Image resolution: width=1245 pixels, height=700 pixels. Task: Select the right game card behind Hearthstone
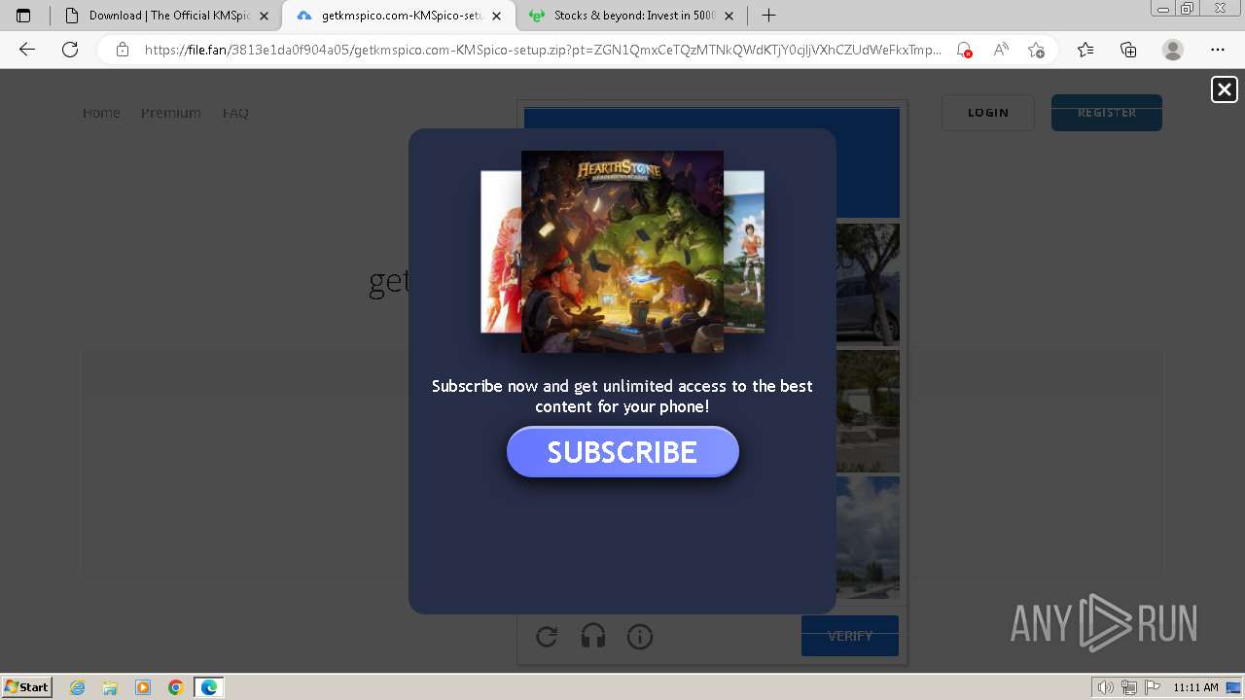point(744,251)
